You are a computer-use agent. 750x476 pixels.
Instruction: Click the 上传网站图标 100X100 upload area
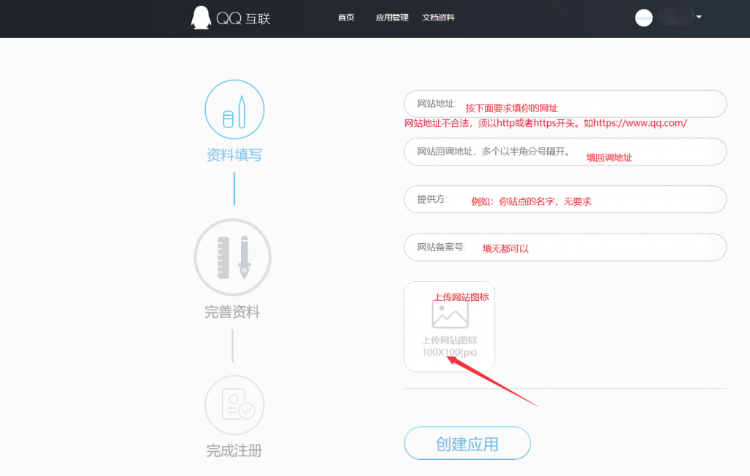[449, 326]
